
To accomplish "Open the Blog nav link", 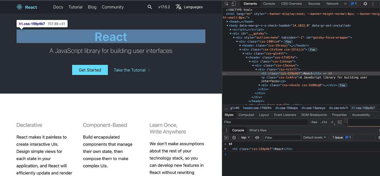I will pos(92,7).
